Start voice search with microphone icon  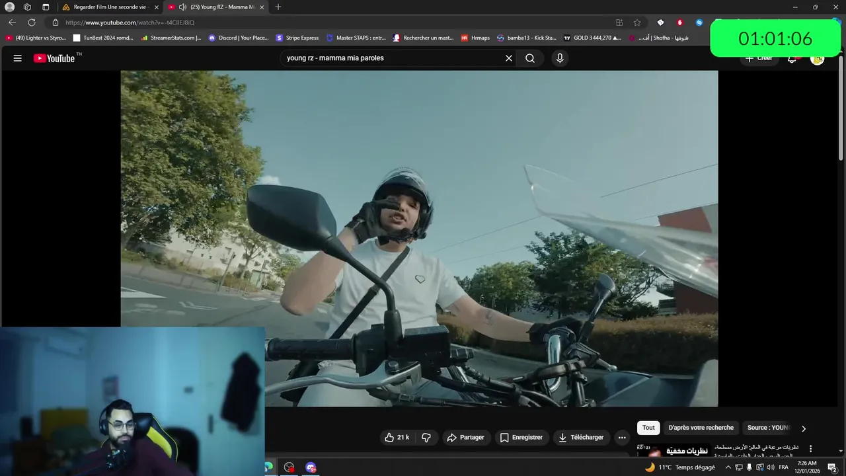(x=560, y=58)
